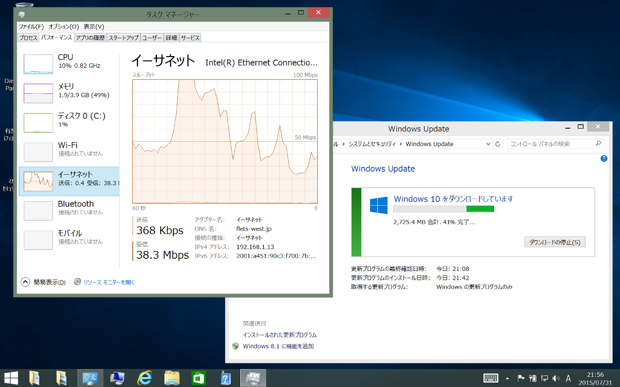Switch to the パフォーマンス tab
The width and height of the screenshot is (620, 387).
56,37
